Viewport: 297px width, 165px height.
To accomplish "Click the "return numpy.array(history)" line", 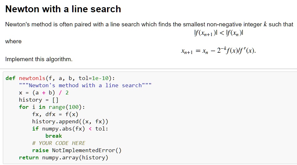I will click(63, 157).
